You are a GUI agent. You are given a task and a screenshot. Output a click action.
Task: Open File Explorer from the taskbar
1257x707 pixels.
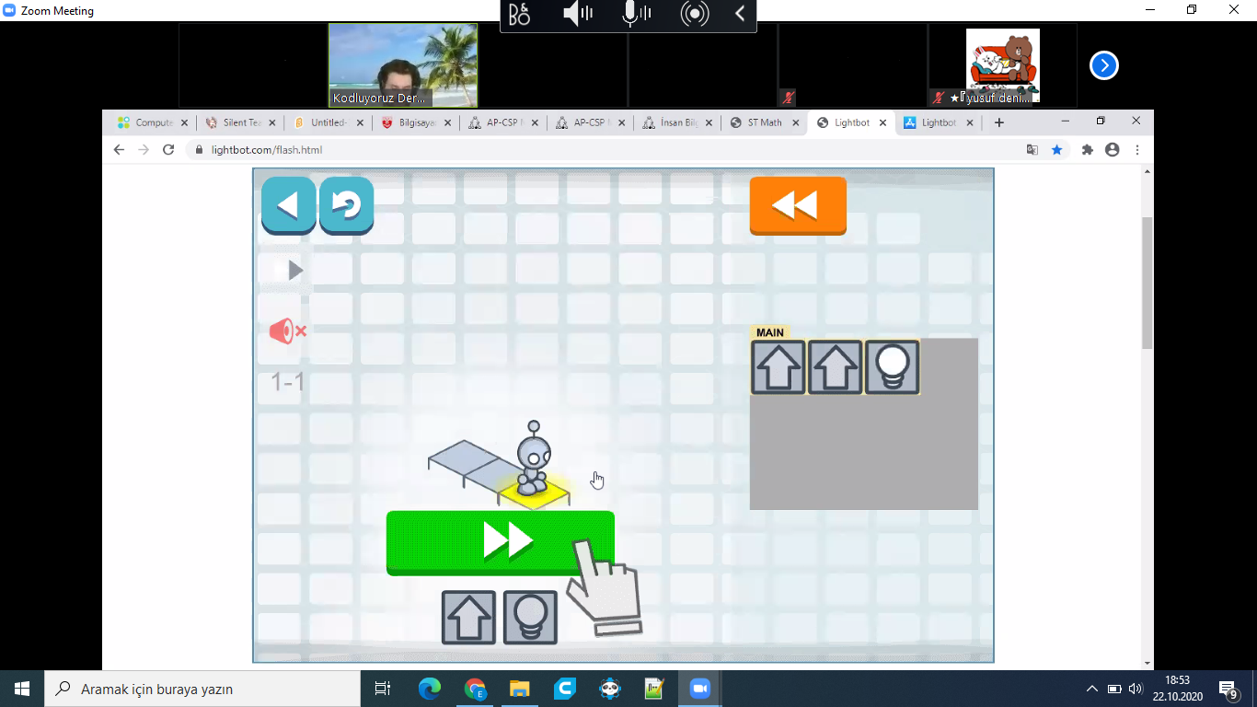coord(520,689)
